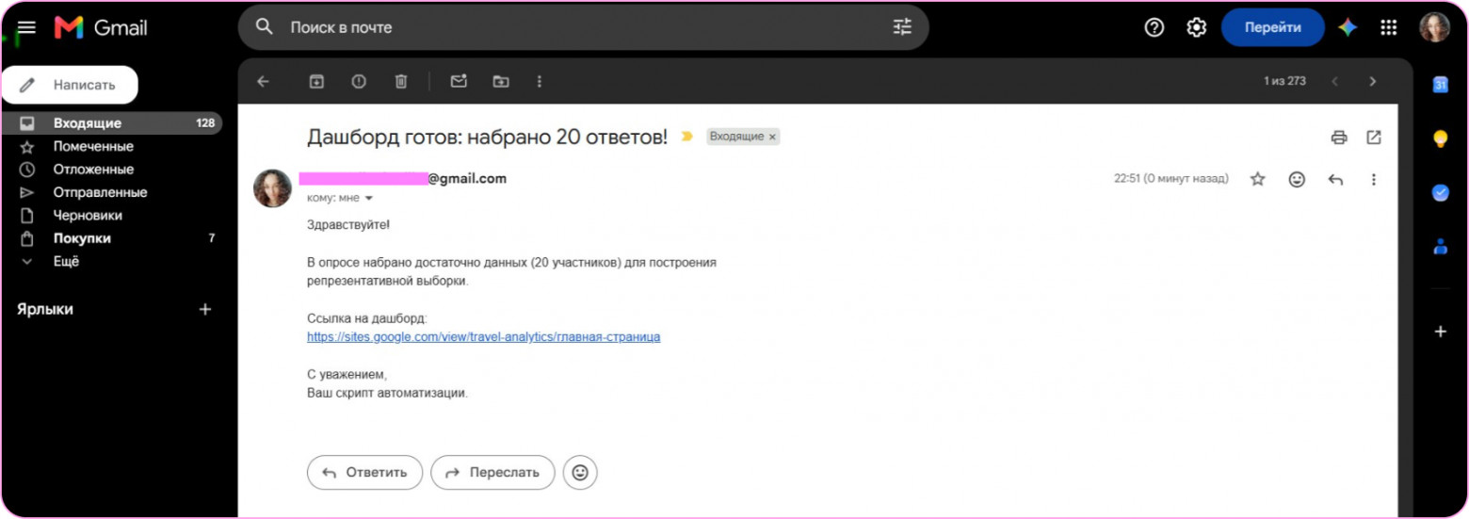
Task: Archive this email using the archive icon
Action: (316, 82)
